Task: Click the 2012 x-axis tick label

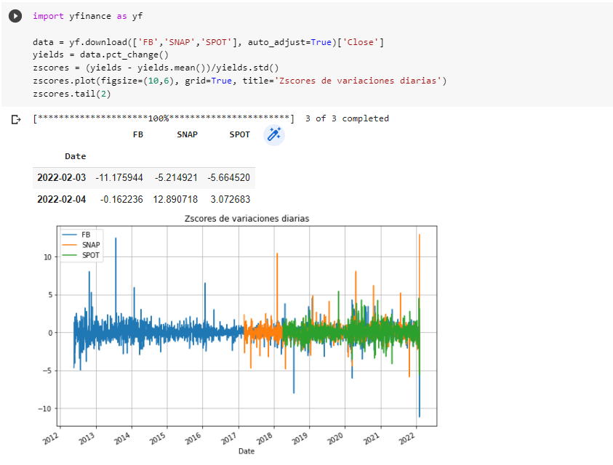Action: pyautogui.click(x=51, y=439)
